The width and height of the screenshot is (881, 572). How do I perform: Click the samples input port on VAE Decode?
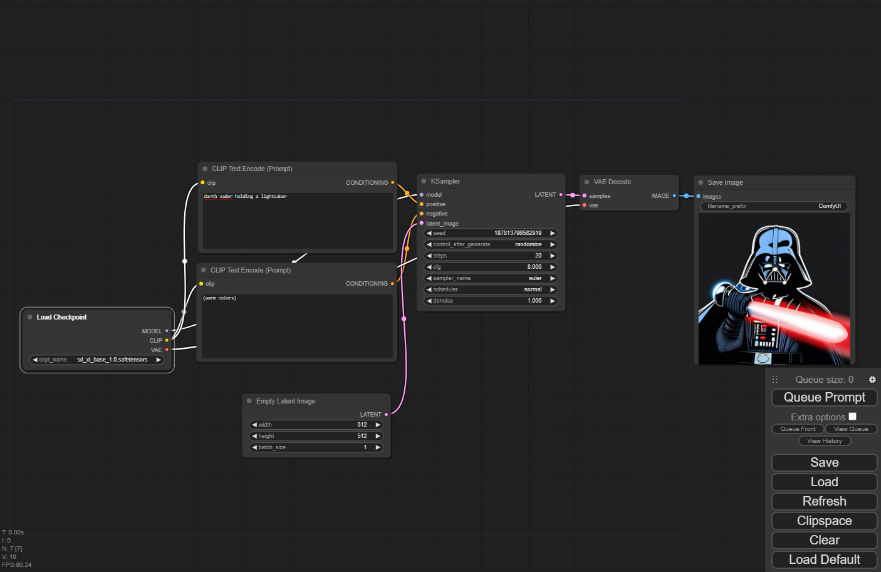pyautogui.click(x=585, y=195)
